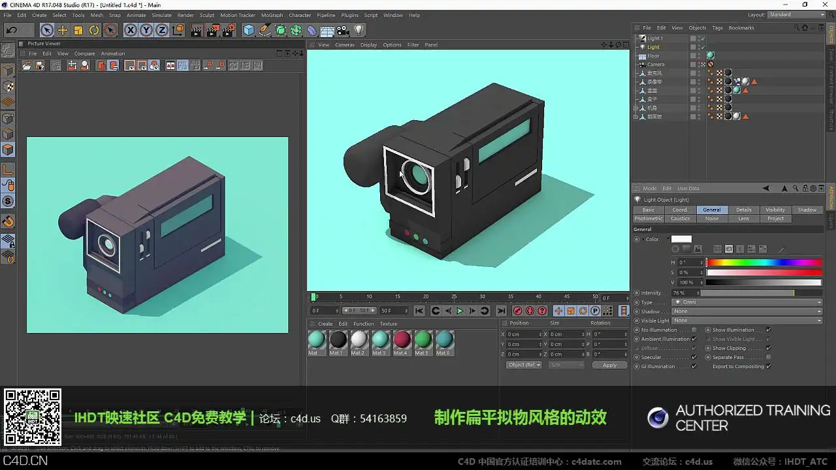Add a Cube primitive object
This screenshot has height=470, width=836.
(x=249, y=30)
